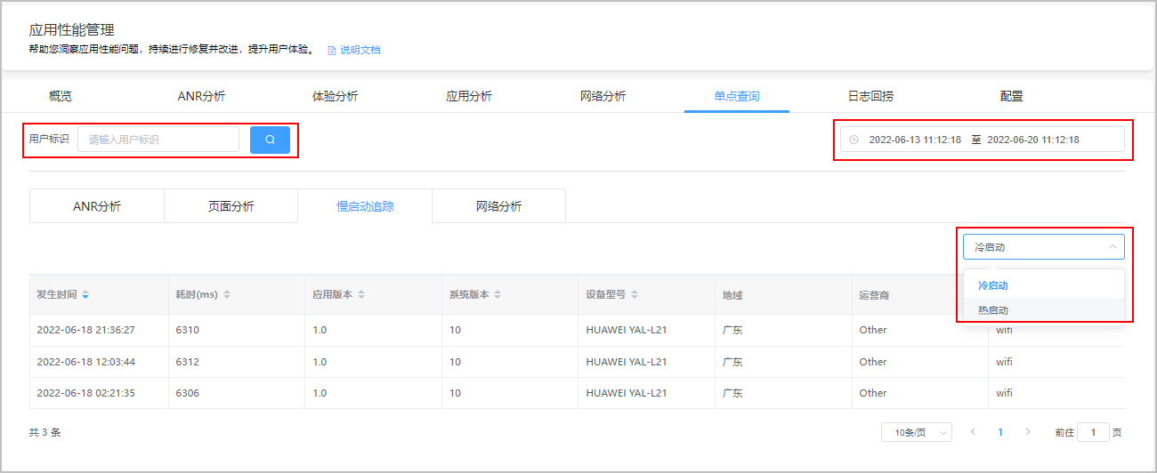The width and height of the screenshot is (1157, 473).
Task: Open the 日志回捞 tab
Action: pos(870,96)
